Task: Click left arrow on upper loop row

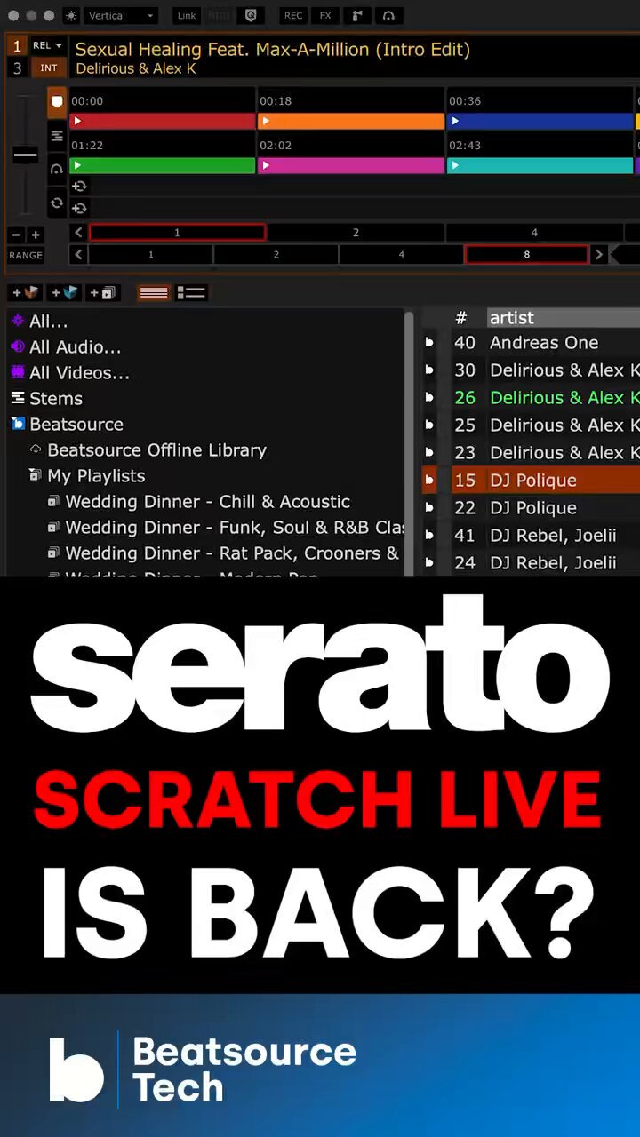Action: click(78, 233)
